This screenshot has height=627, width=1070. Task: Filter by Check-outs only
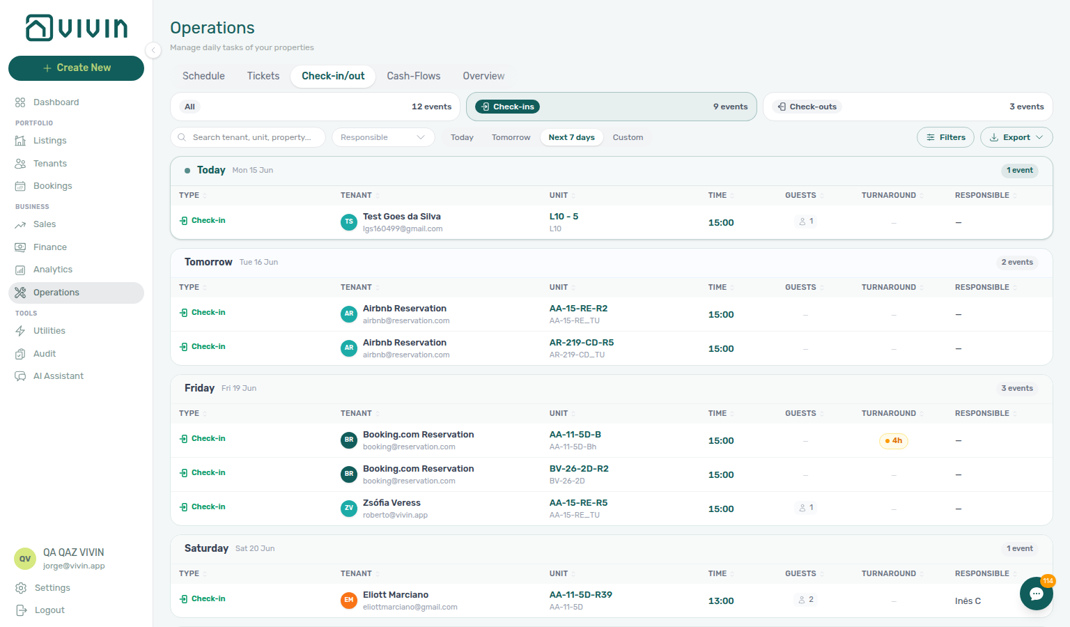point(908,107)
